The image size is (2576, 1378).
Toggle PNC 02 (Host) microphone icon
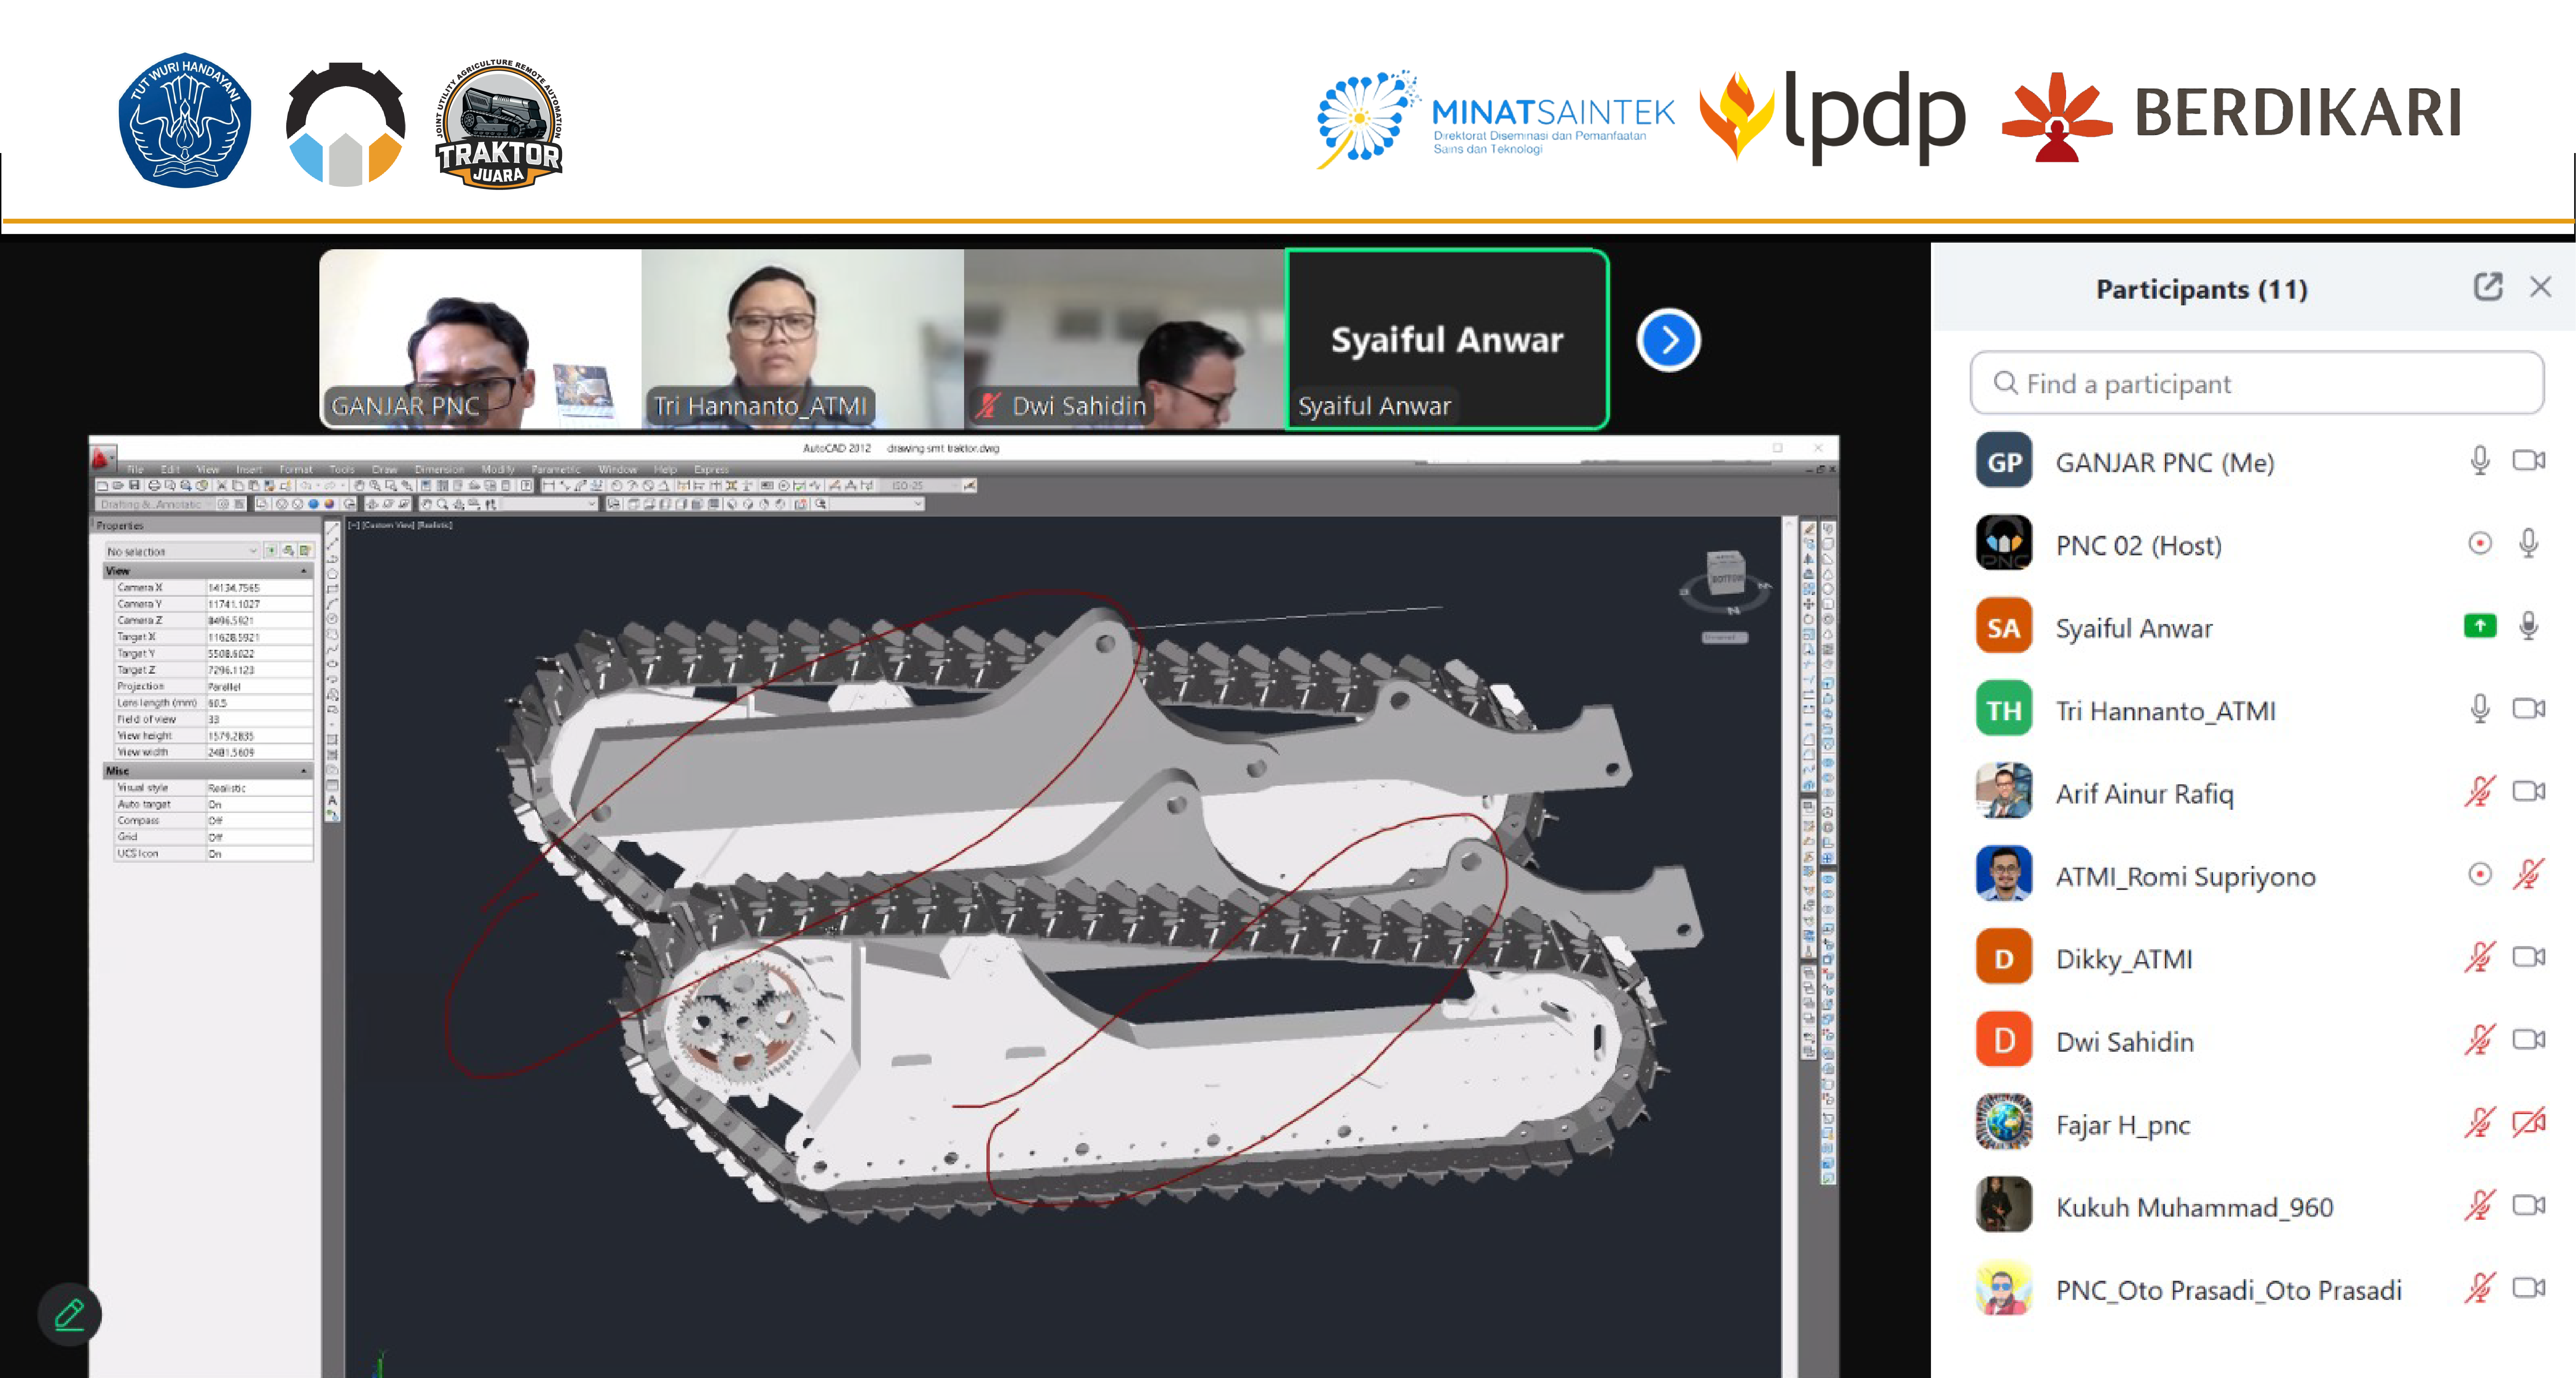coord(2529,543)
